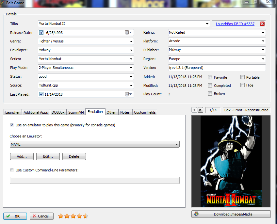
Task: Click the Added date 11/13/2018 11:28 PM
Action: [185, 77]
